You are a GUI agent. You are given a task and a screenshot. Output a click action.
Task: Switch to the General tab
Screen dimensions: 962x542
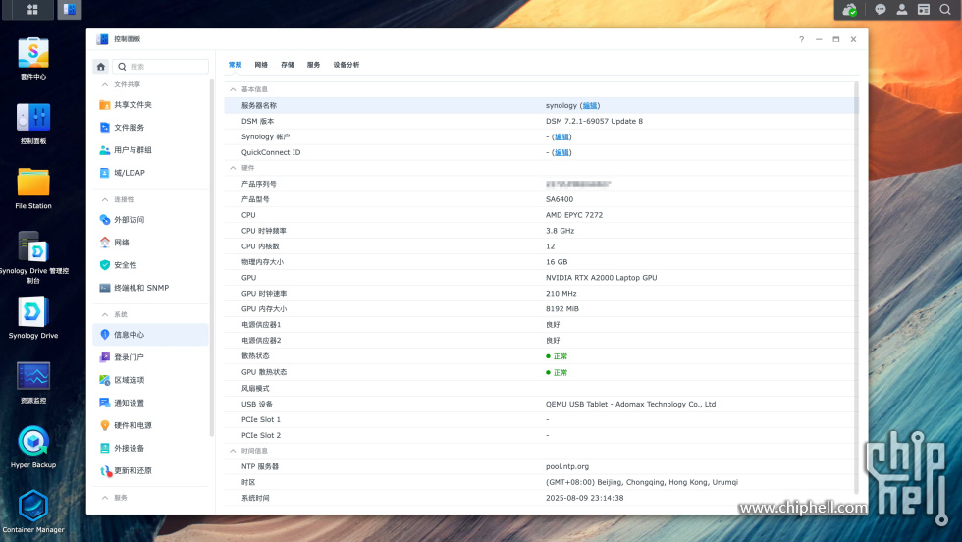[x=235, y=65]
